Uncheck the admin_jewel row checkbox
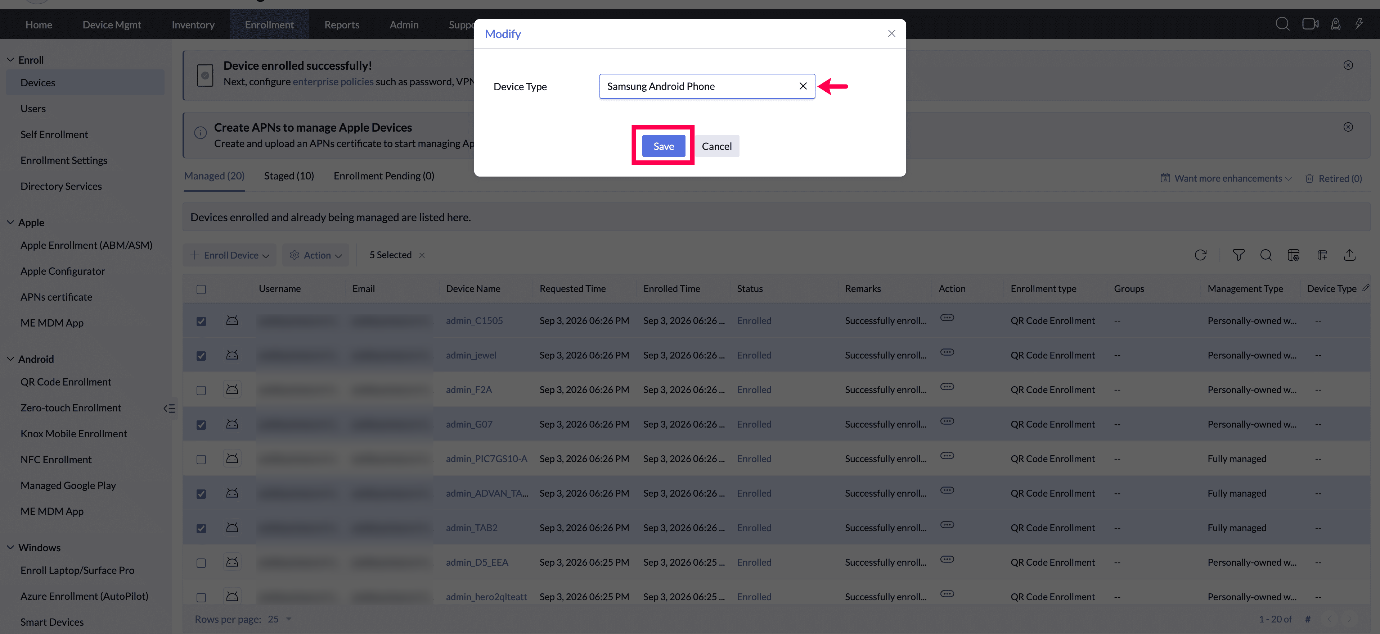 201,356
